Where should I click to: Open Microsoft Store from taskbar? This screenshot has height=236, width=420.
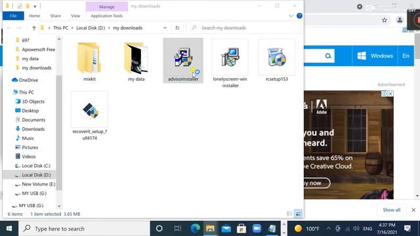(x=241, y=229)
